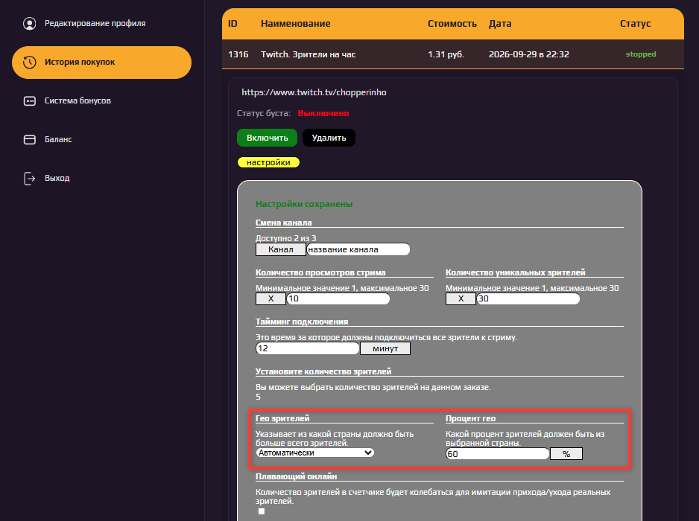The width and height of the screenshot is (699, 521).
Task: Click X button for unique viewers count
Action: coord(461,298)
